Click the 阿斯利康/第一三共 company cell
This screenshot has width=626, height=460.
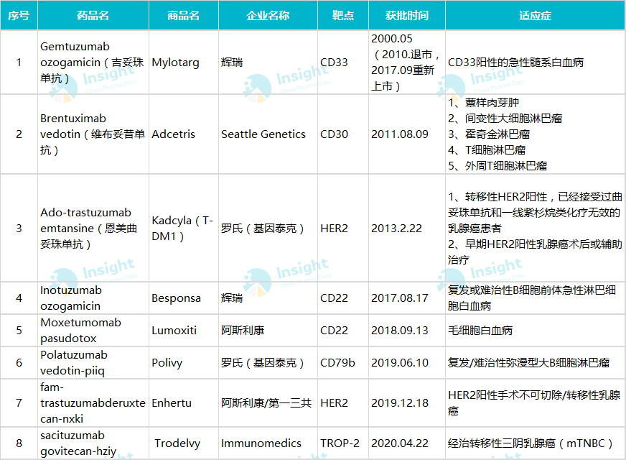268,402
